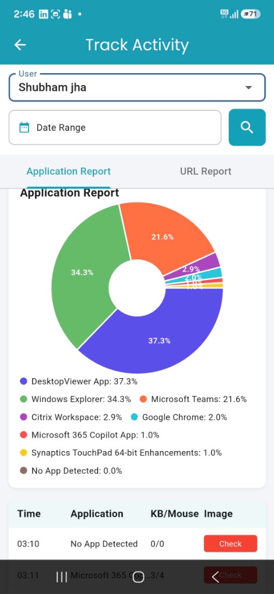
Task: Open the Date Range field
Action: point(115,128)
